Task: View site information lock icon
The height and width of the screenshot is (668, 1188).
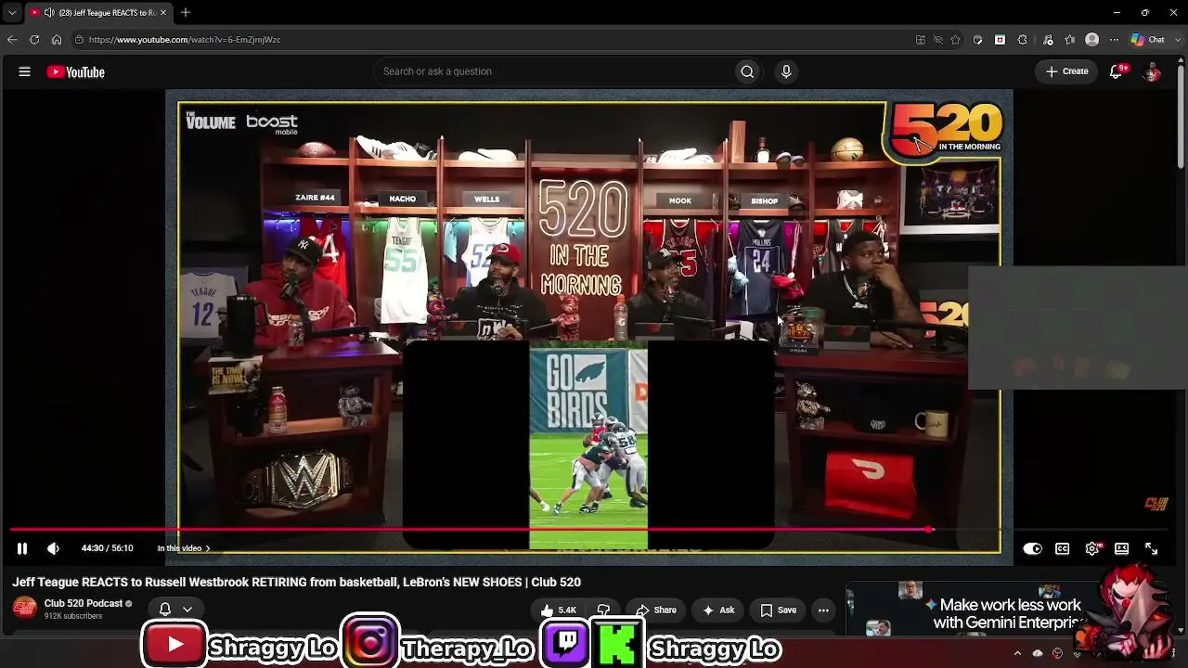Action: [x=79, y=40]
